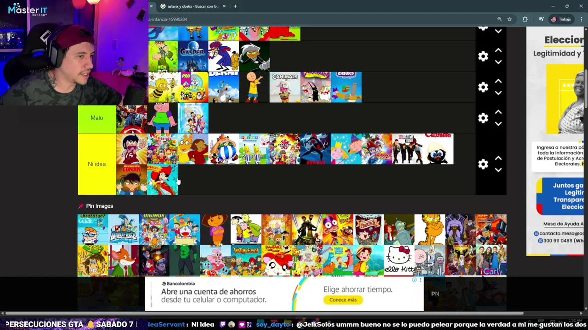Open the media control icon in toolbar
This screenshot has height=330, width=588.
coord(541,19)
